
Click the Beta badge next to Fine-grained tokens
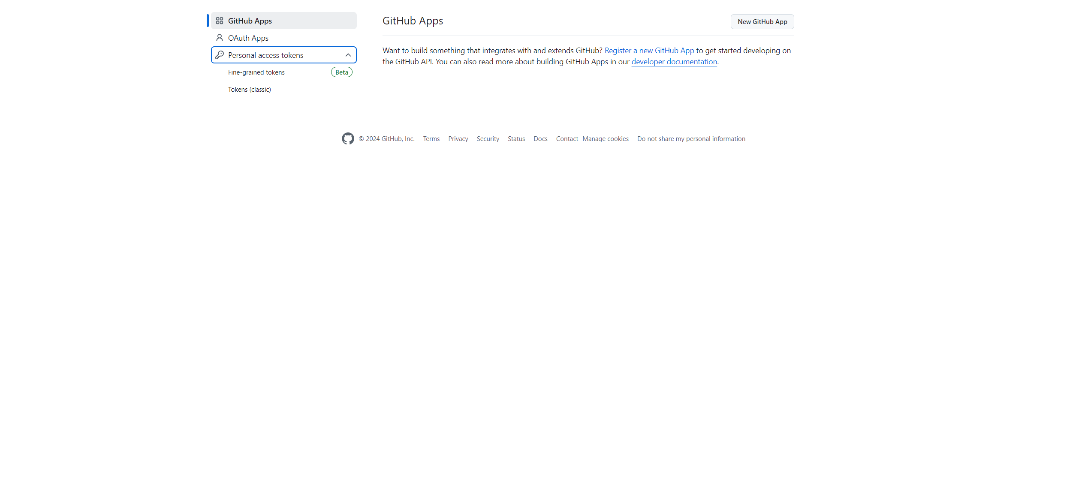341,72
